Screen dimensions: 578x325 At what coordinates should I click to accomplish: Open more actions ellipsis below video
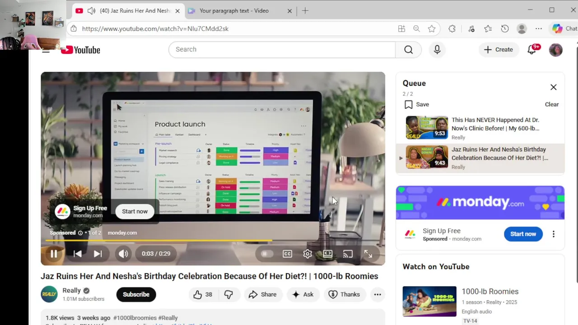click(378, 294)
